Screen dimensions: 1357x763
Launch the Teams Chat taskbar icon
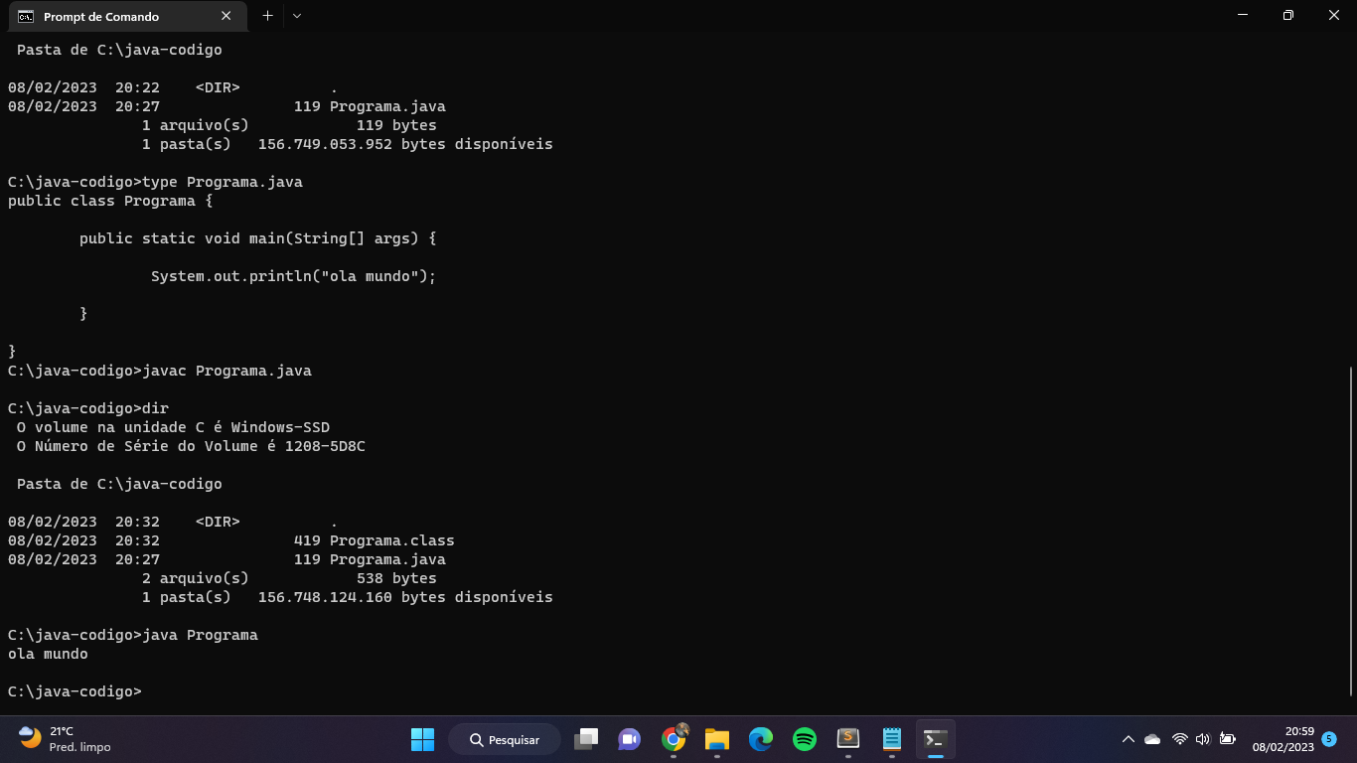629,739
